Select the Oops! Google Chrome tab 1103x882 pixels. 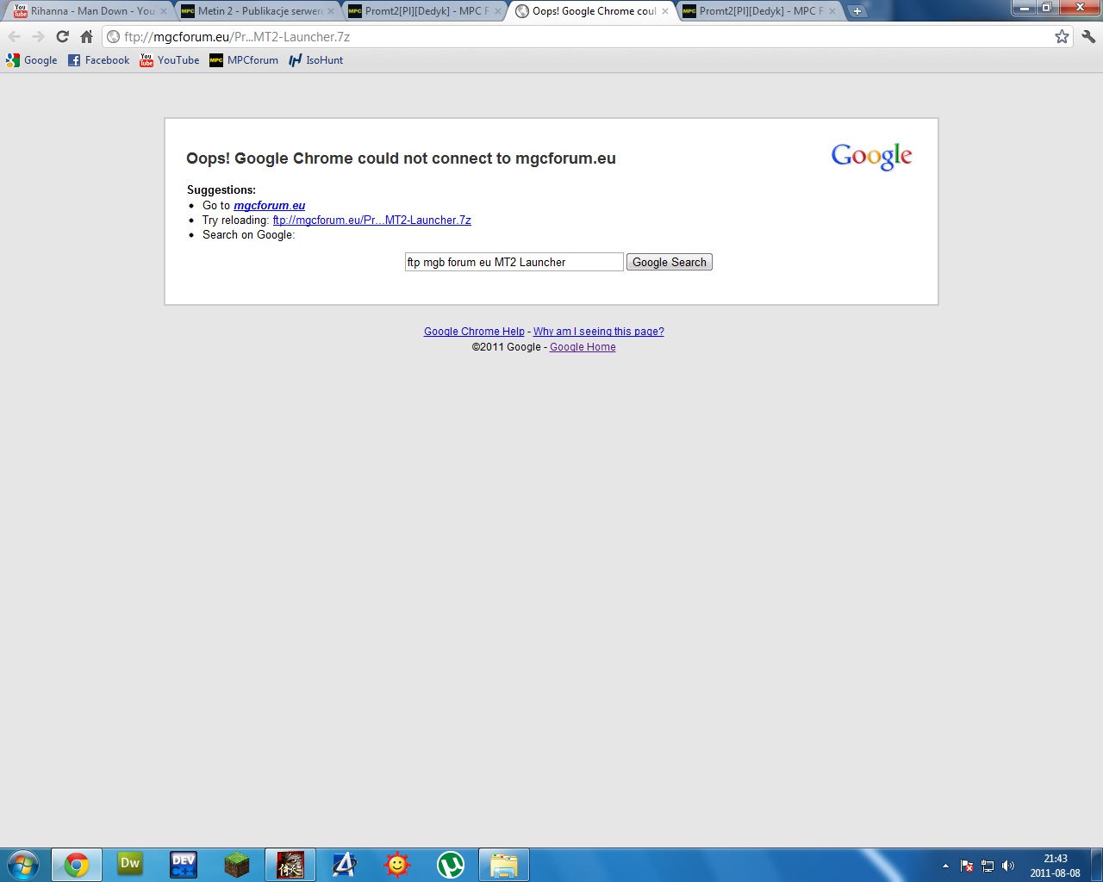coord(591,11)
